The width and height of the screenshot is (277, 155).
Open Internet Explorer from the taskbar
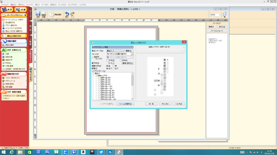tap(11, 152)
